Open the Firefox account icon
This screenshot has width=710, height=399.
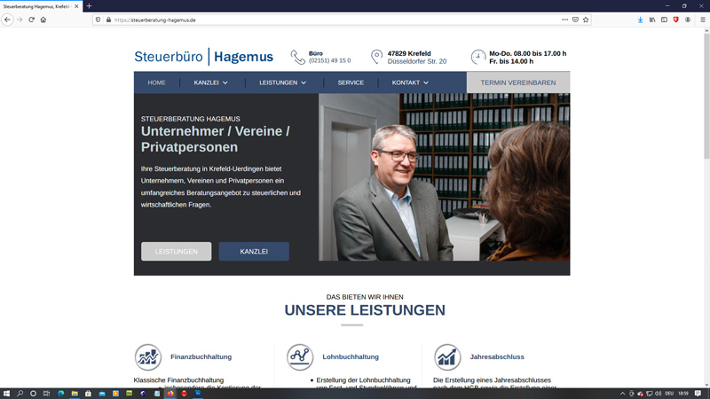(x=688, y=20)
